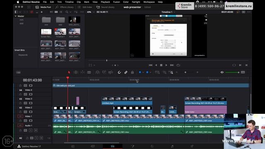265x149 pixels.
Task: Open the Edit Index panel
Action: 85,7
